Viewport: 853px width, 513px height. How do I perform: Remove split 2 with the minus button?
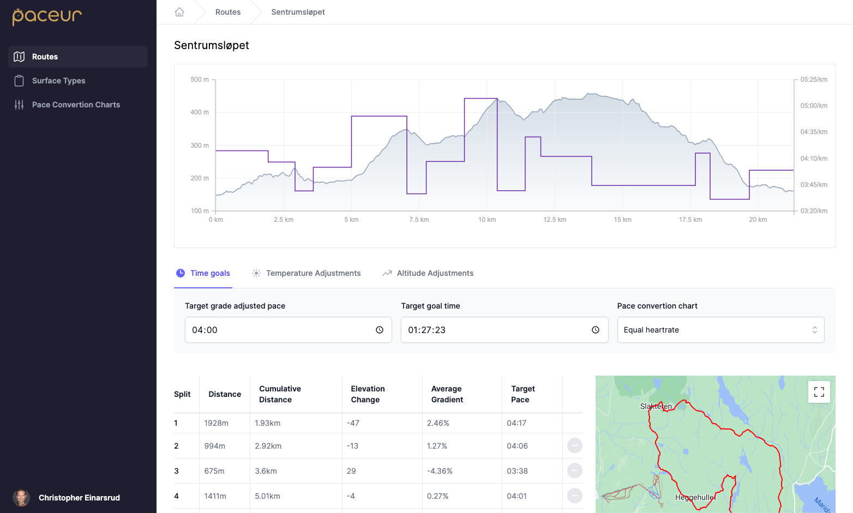[574, 445]
